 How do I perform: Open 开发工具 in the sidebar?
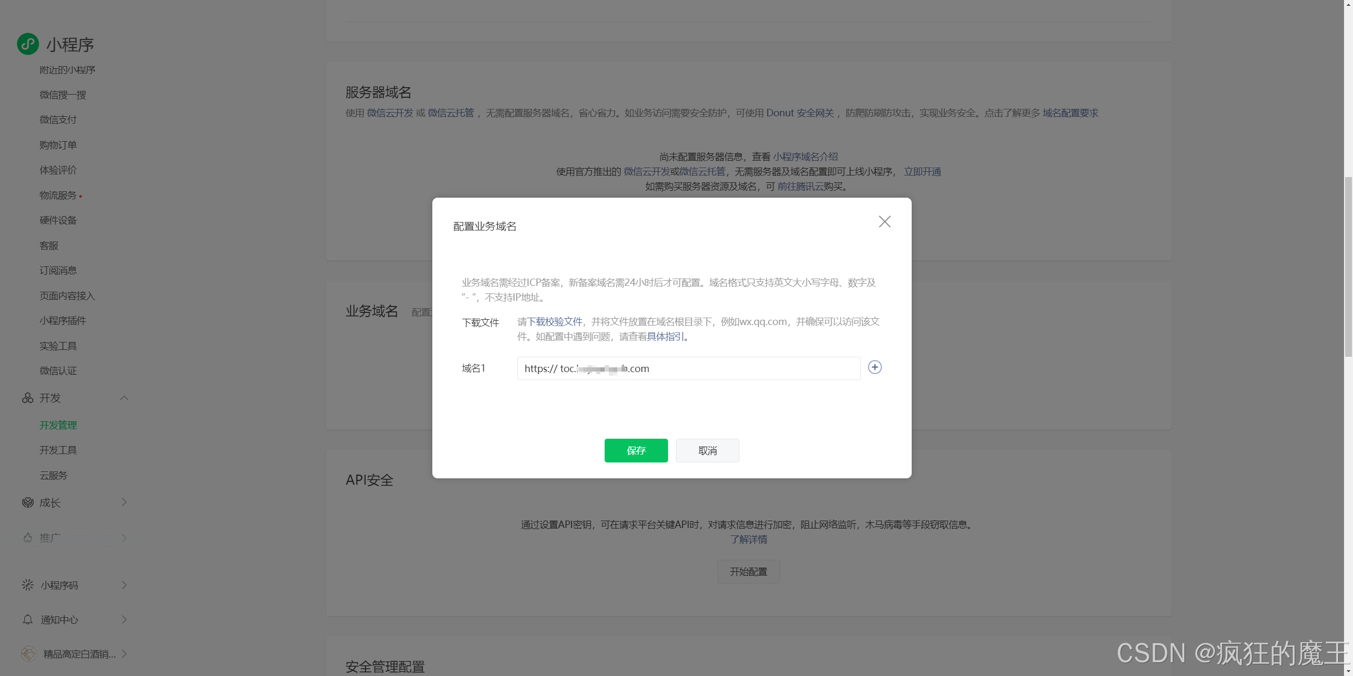pos(58,450)
